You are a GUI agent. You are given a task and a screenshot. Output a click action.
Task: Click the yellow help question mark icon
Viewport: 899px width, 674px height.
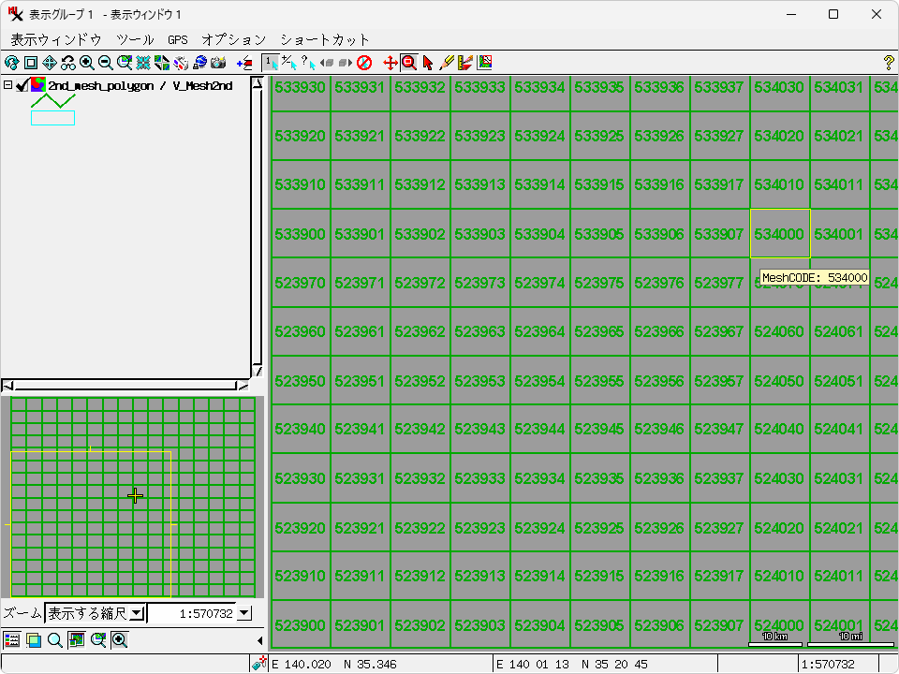[889, 63]
